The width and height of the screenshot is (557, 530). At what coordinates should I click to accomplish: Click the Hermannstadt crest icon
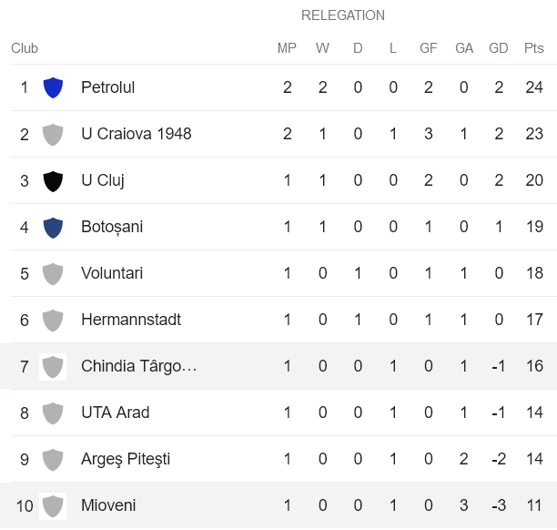(x=53, y=320)
